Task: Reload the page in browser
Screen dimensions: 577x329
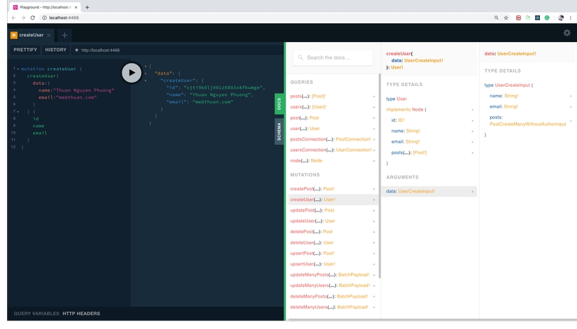Action: tap(32, 17)
